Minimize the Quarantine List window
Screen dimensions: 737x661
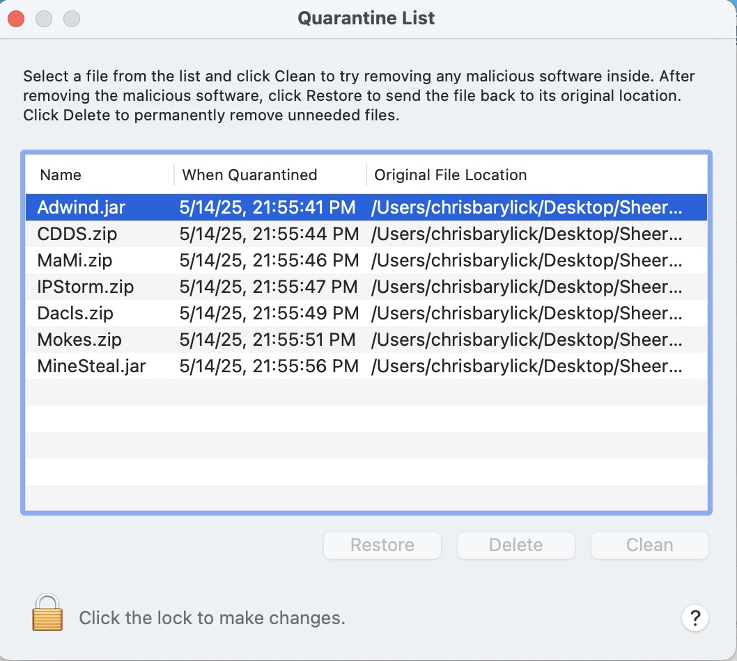click(x=44, y=19)
